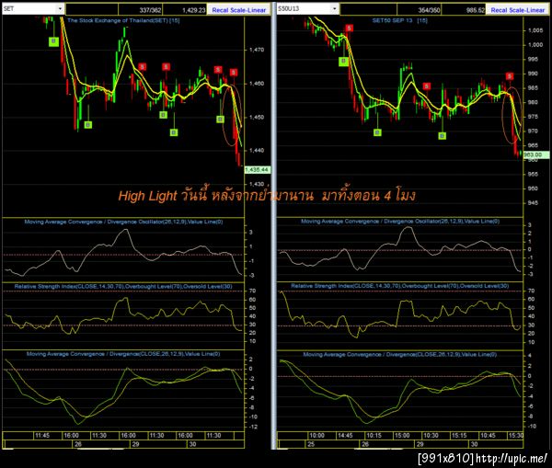Click date 30 on the S50U13 date axis
Viewport: 552px width, 468px height.
474,444
